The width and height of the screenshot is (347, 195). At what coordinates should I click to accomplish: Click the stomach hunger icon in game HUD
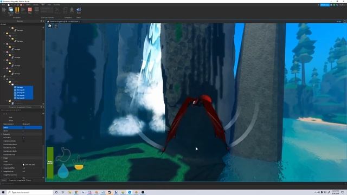(63, 154)
